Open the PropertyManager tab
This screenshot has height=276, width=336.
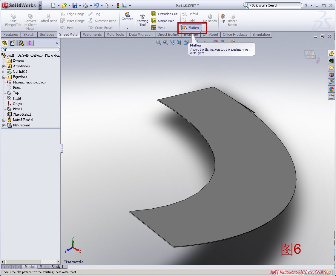[x=13, y=43]
